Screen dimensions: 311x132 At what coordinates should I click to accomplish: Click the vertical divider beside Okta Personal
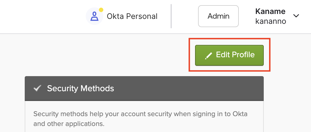[x=171, y=16]
